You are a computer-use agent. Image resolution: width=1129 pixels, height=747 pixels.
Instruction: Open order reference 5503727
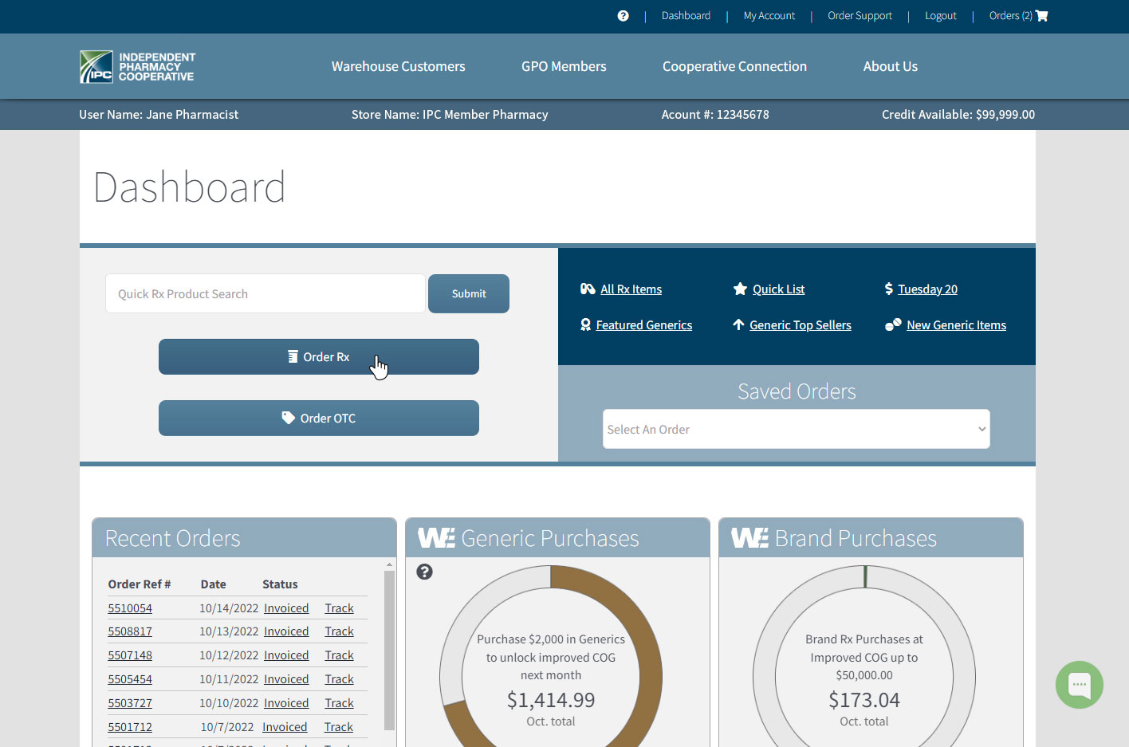pyautogui.click(x=130, y=702)
